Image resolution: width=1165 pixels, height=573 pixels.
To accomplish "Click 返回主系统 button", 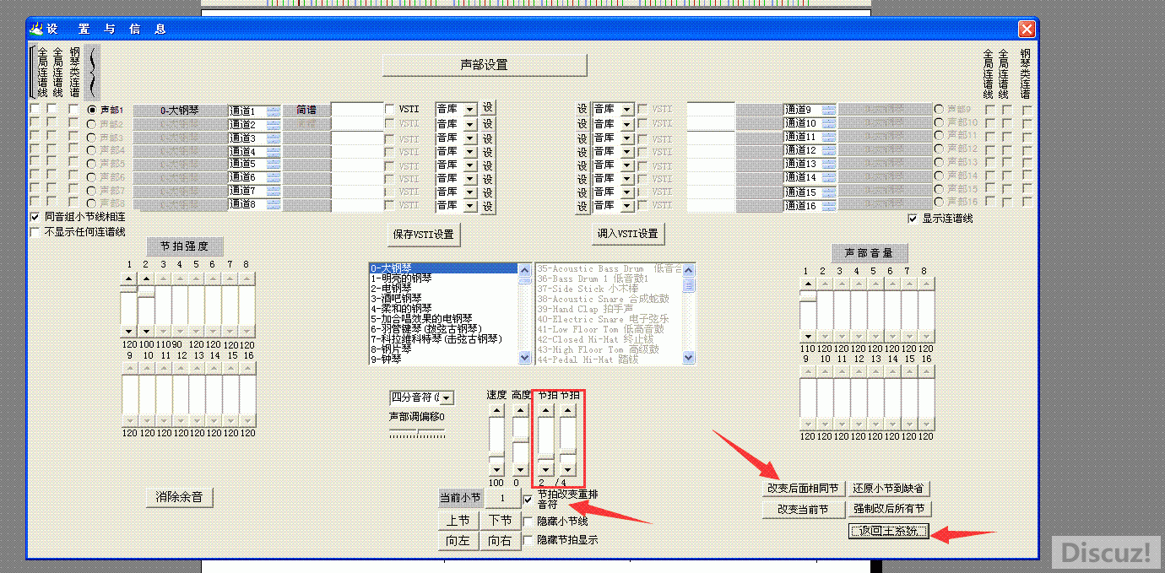I will [890, 531].
